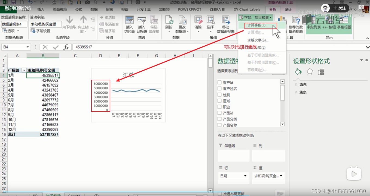The image size is (370, 196).
Task: Click the 关注 follow button
Action: point(340,8)
